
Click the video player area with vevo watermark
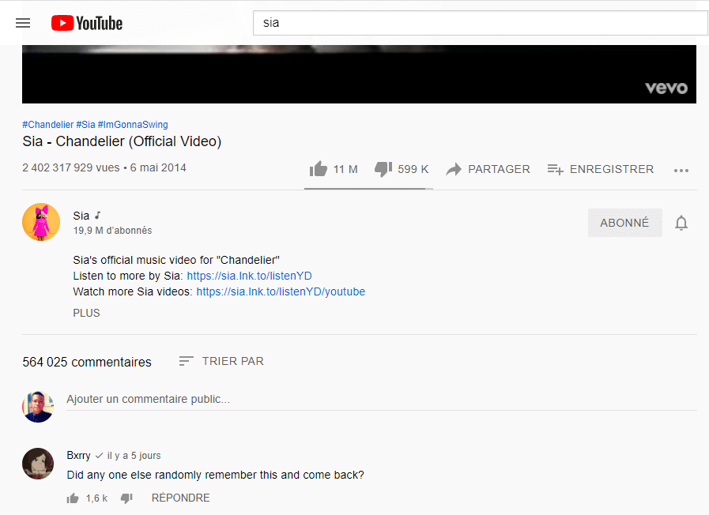point(359,74)
